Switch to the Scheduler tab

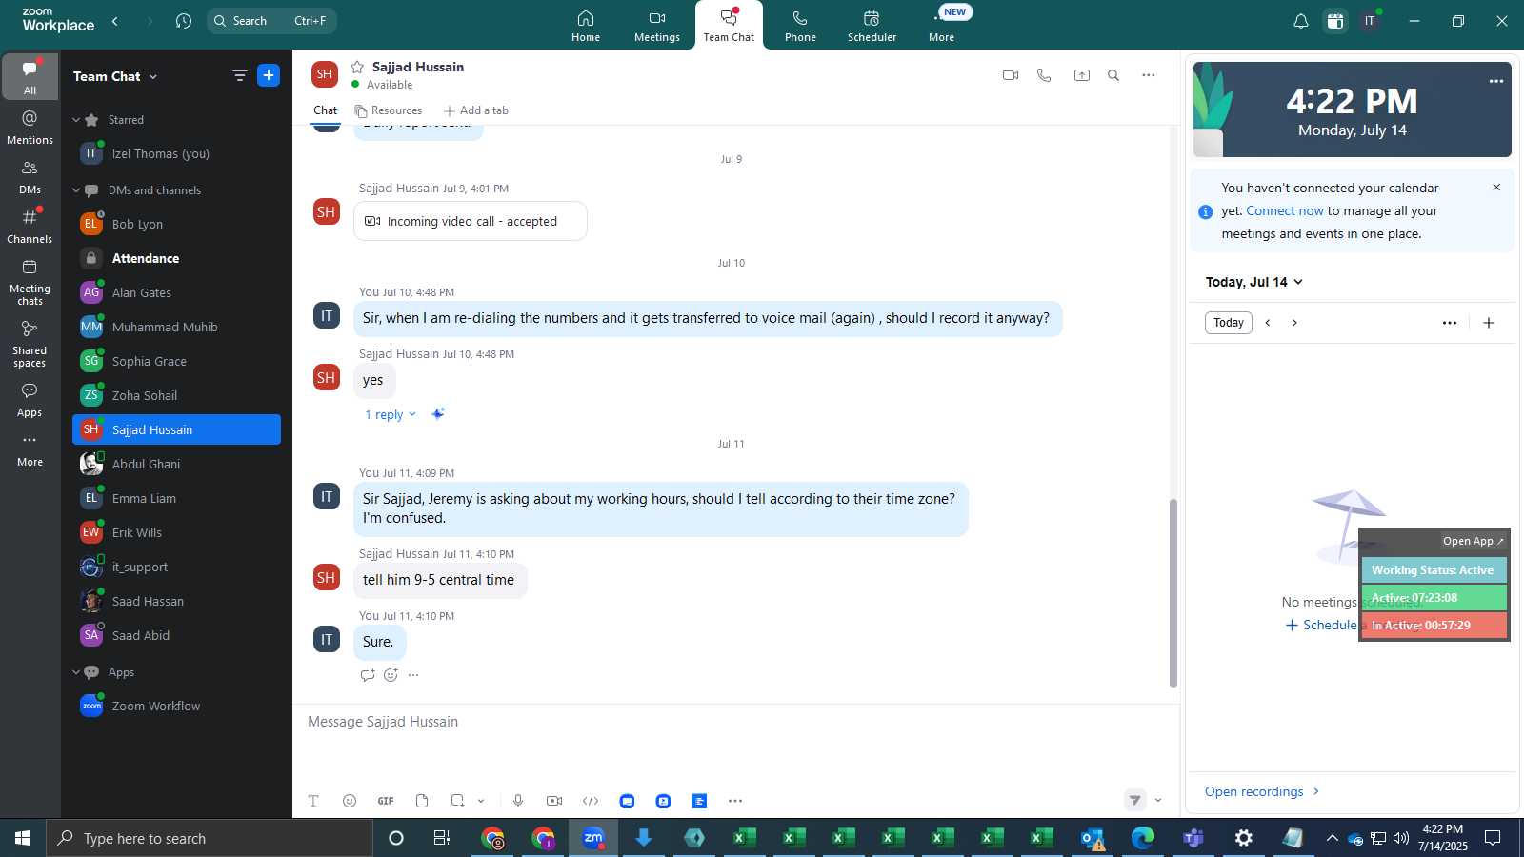click(872, 26)
